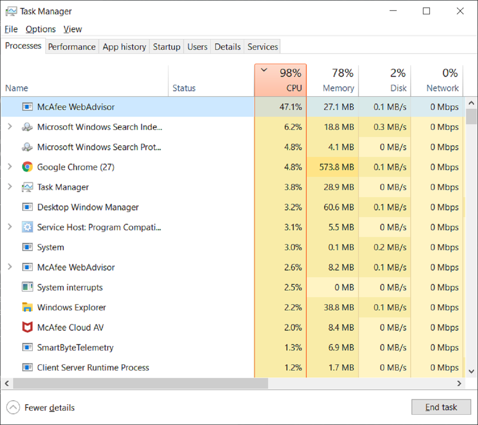Expand the Task Manager process row
The image size is (478, 425).
[x=10, y=186]
